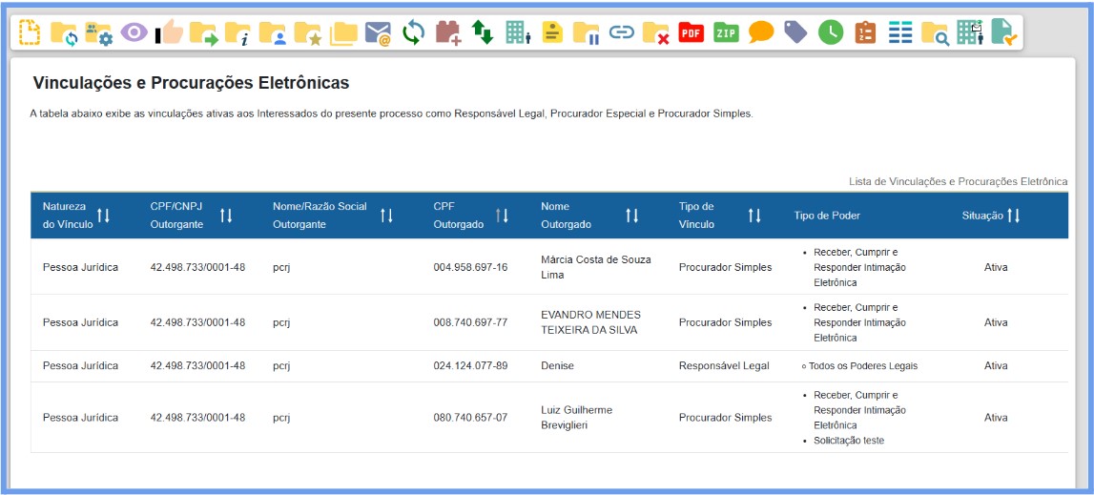Click the envelope email icon

coord(379,32)
